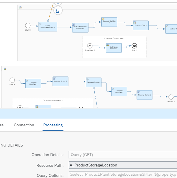Click the Process Call 2 step

(x=141, y=25)
